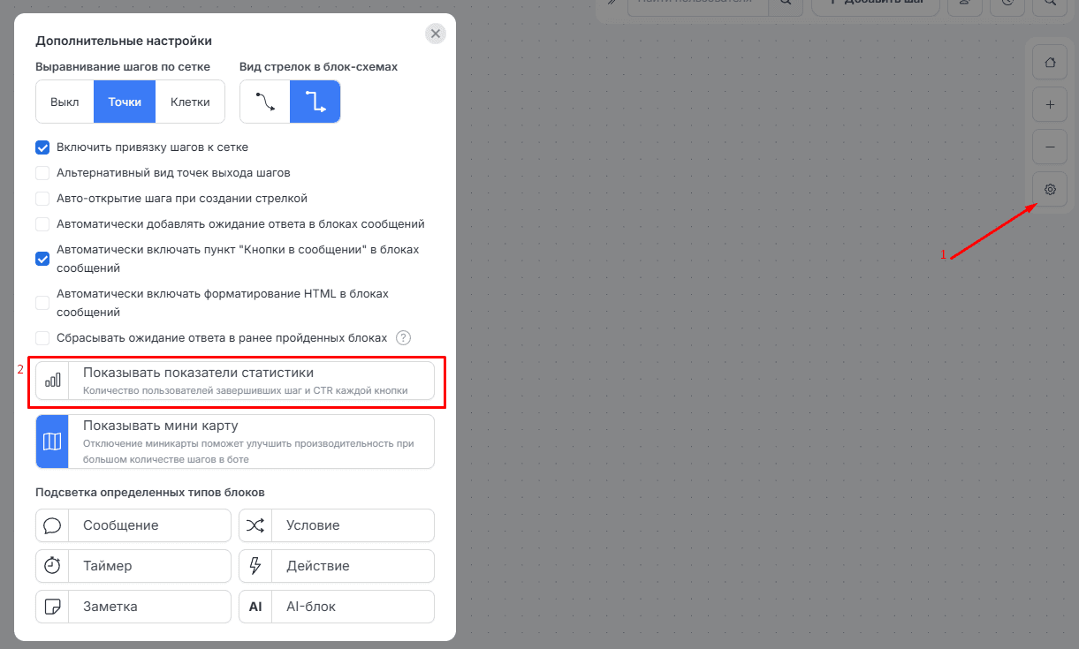
Task: Highlight 'Условие' block type
Action: point(337,525)
